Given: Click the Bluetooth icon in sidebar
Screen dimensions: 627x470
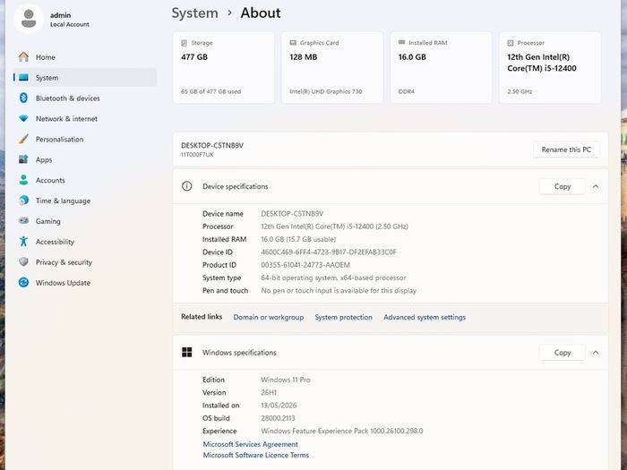Looking at the screenshot, I should 23,98.
